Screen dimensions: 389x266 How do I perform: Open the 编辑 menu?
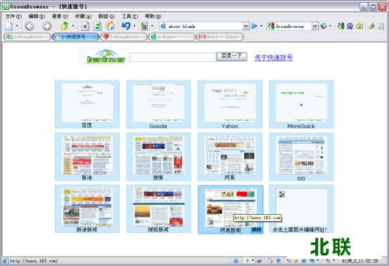tap(37, 16)
